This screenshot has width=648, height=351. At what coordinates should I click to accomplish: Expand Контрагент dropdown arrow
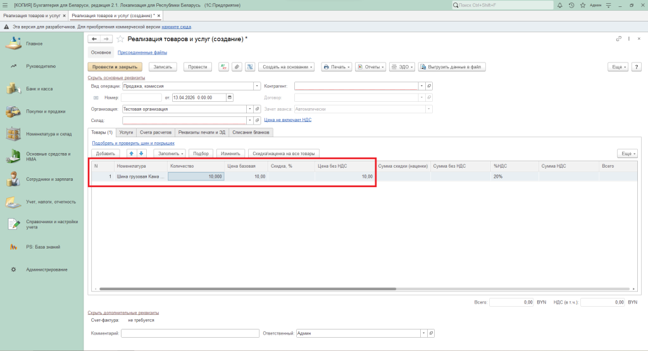(x=421, y=86)
